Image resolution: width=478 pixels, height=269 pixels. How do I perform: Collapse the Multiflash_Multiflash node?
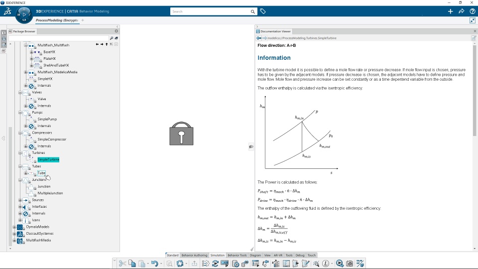click(26, 45)
